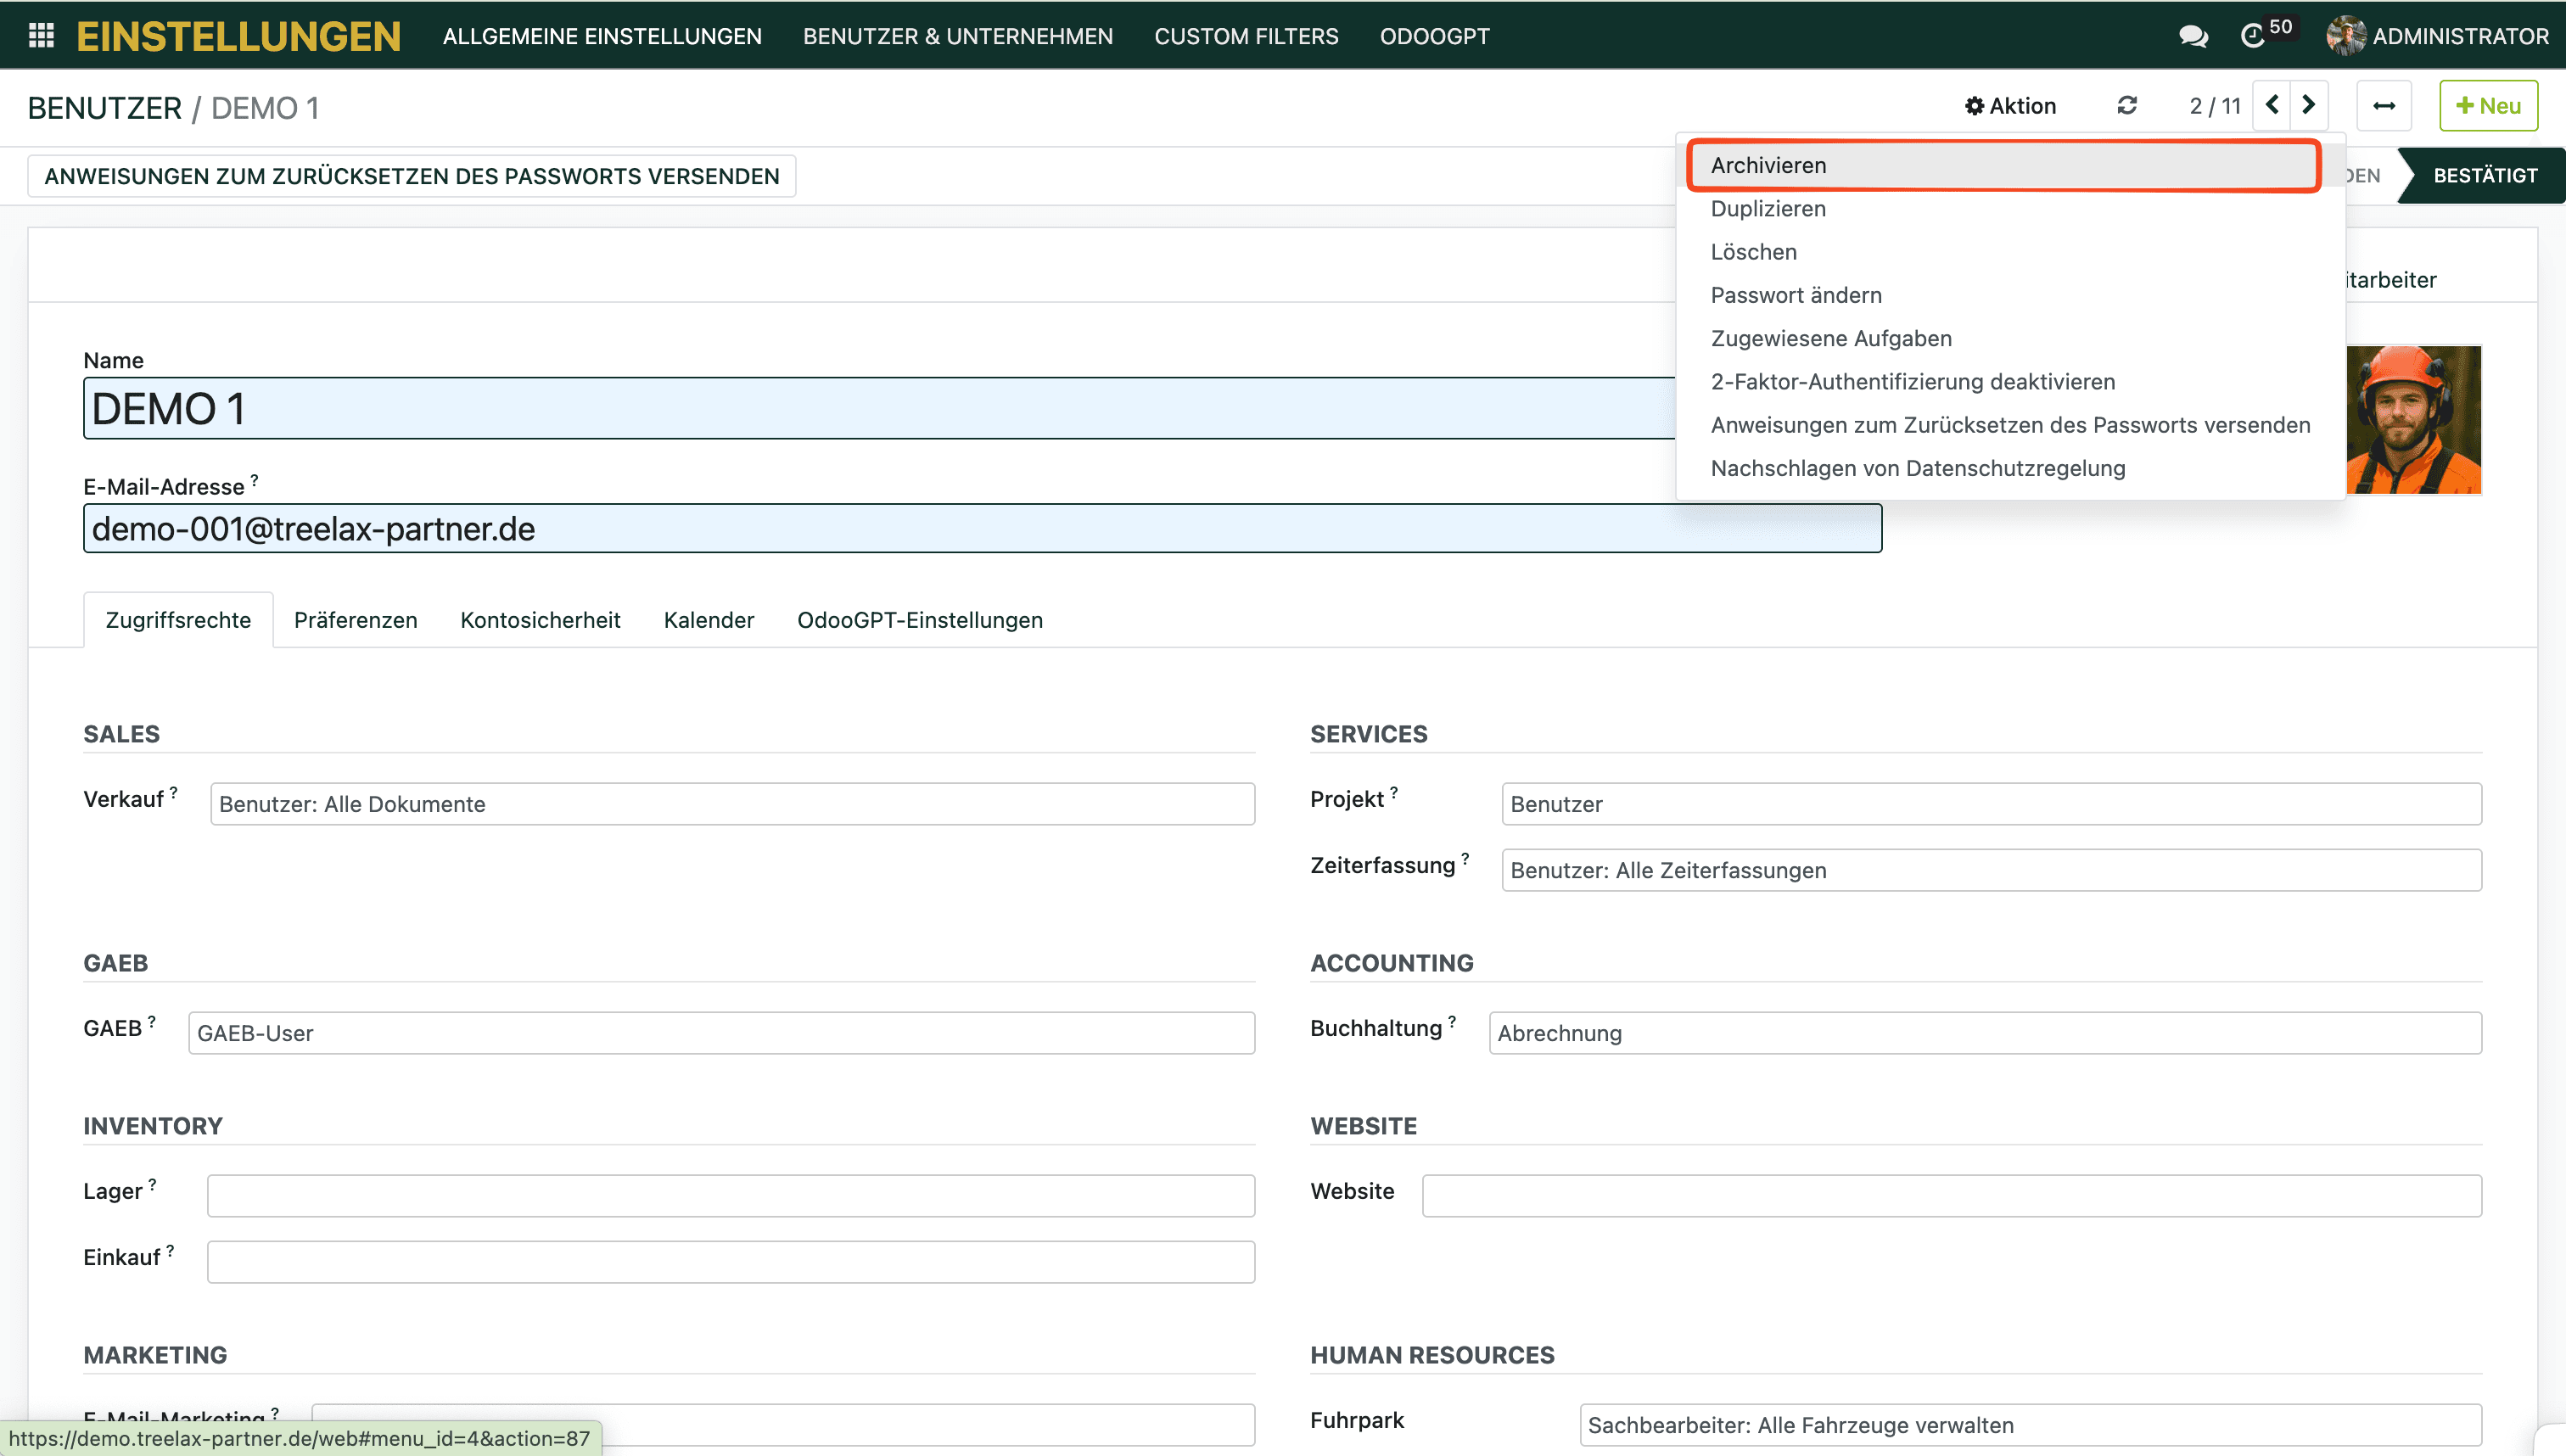Go to next user record arrow

2309,105
